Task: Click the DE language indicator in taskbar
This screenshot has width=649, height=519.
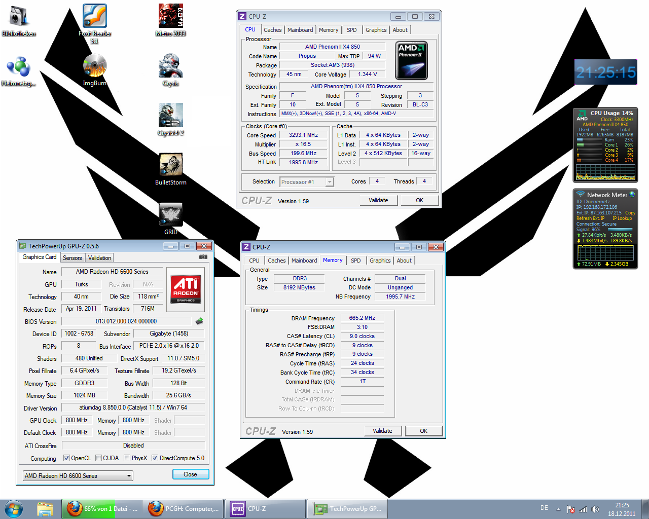Action: pyautogui.click(x=544, y=508)
